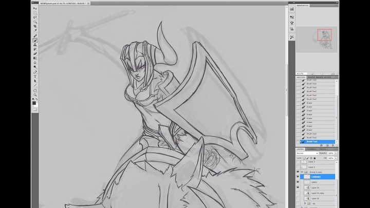The width and height of the screenshot is (370, 208).
Task: Collapse the Group 1 copy folder
Action: click(302, 172)
